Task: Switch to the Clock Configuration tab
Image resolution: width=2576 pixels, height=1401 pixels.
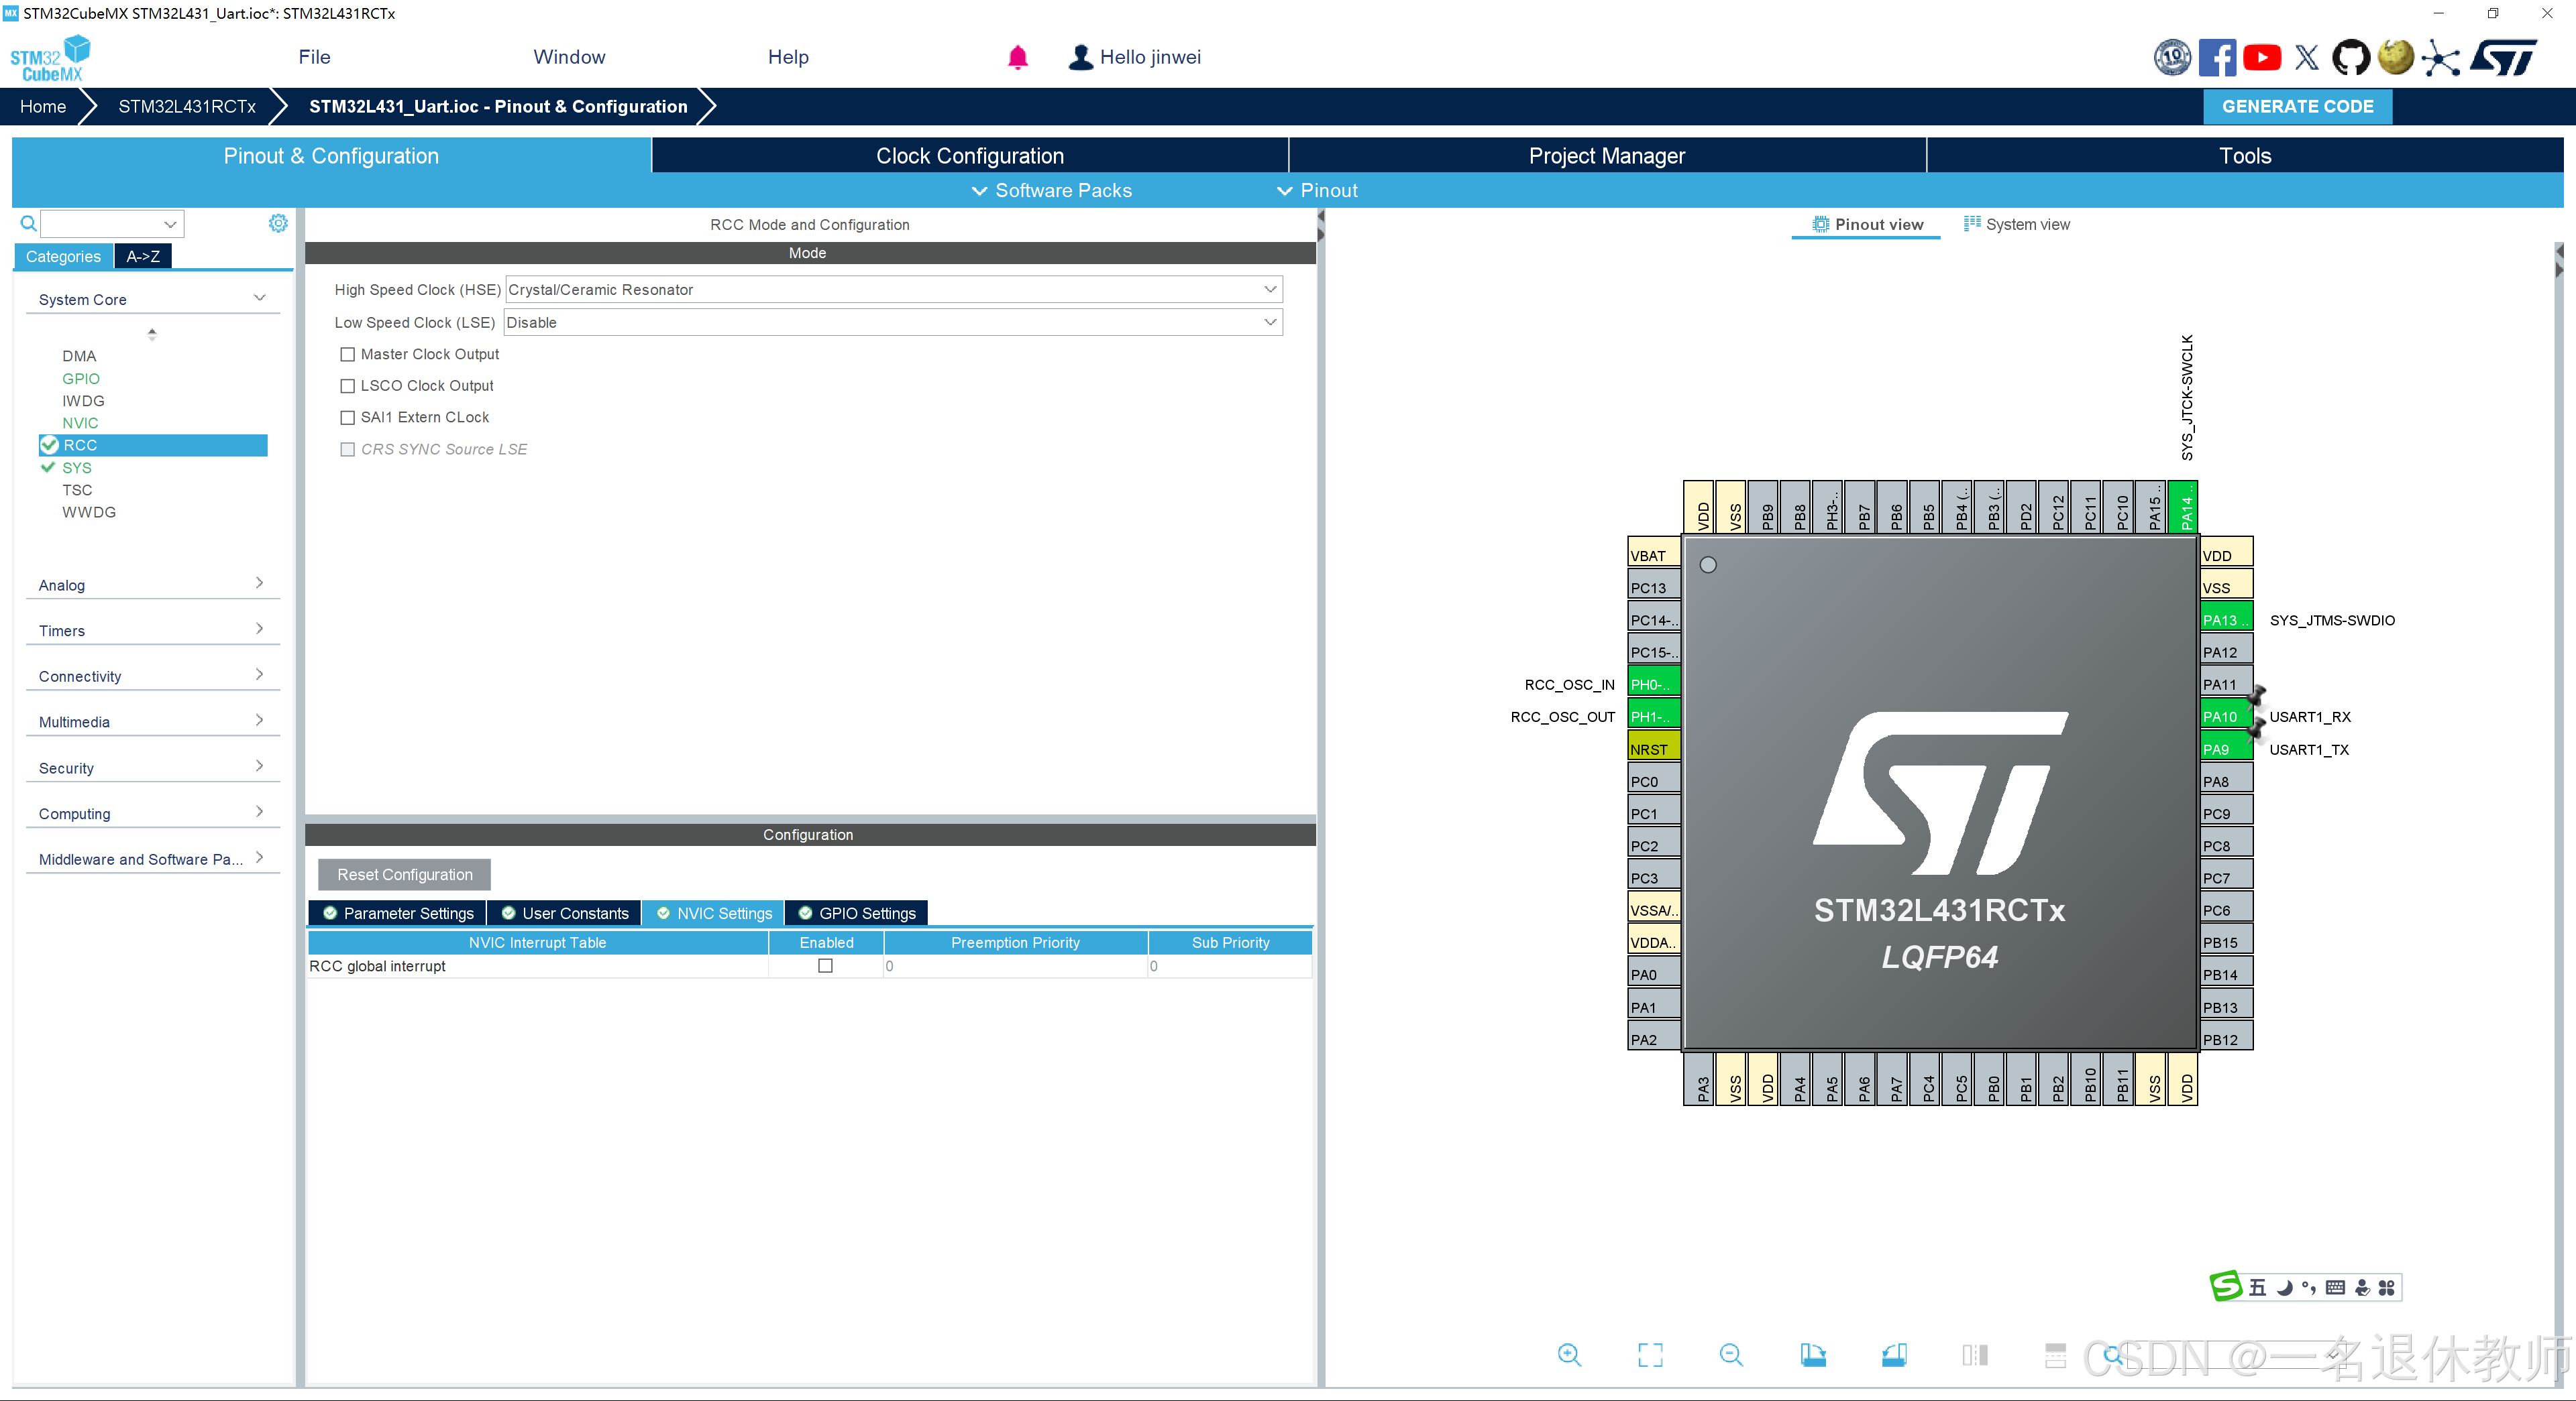Action: click(x=969, y=155)
